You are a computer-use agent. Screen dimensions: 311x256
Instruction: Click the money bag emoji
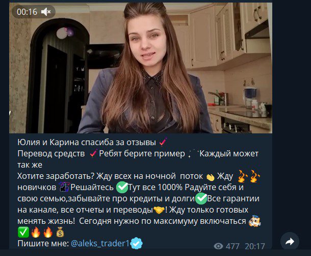click(x=60, y=232)
